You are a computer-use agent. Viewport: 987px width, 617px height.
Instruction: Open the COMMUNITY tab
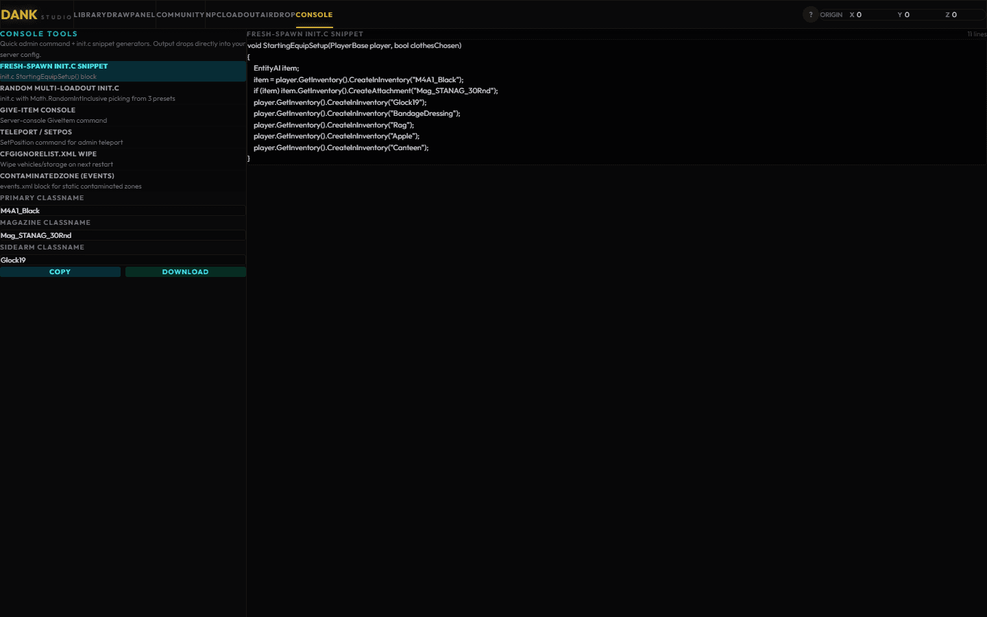tap(180, 14)
